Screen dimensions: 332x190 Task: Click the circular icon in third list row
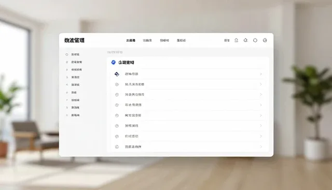(117, 94)
